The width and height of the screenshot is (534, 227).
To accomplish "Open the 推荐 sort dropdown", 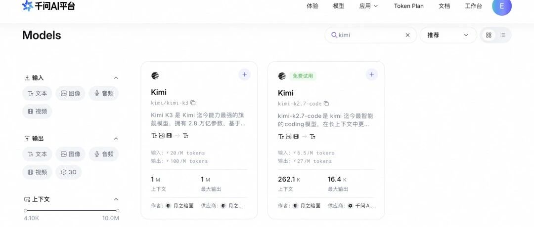I will pyautogui.click(x=448, y=35).
